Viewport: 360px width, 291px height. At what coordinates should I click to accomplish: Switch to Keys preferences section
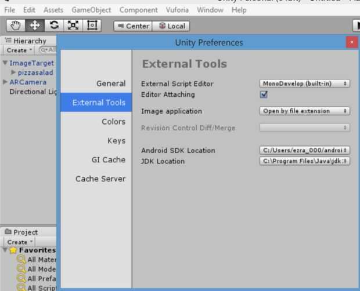pyautogui.click(x=96, y=140)
